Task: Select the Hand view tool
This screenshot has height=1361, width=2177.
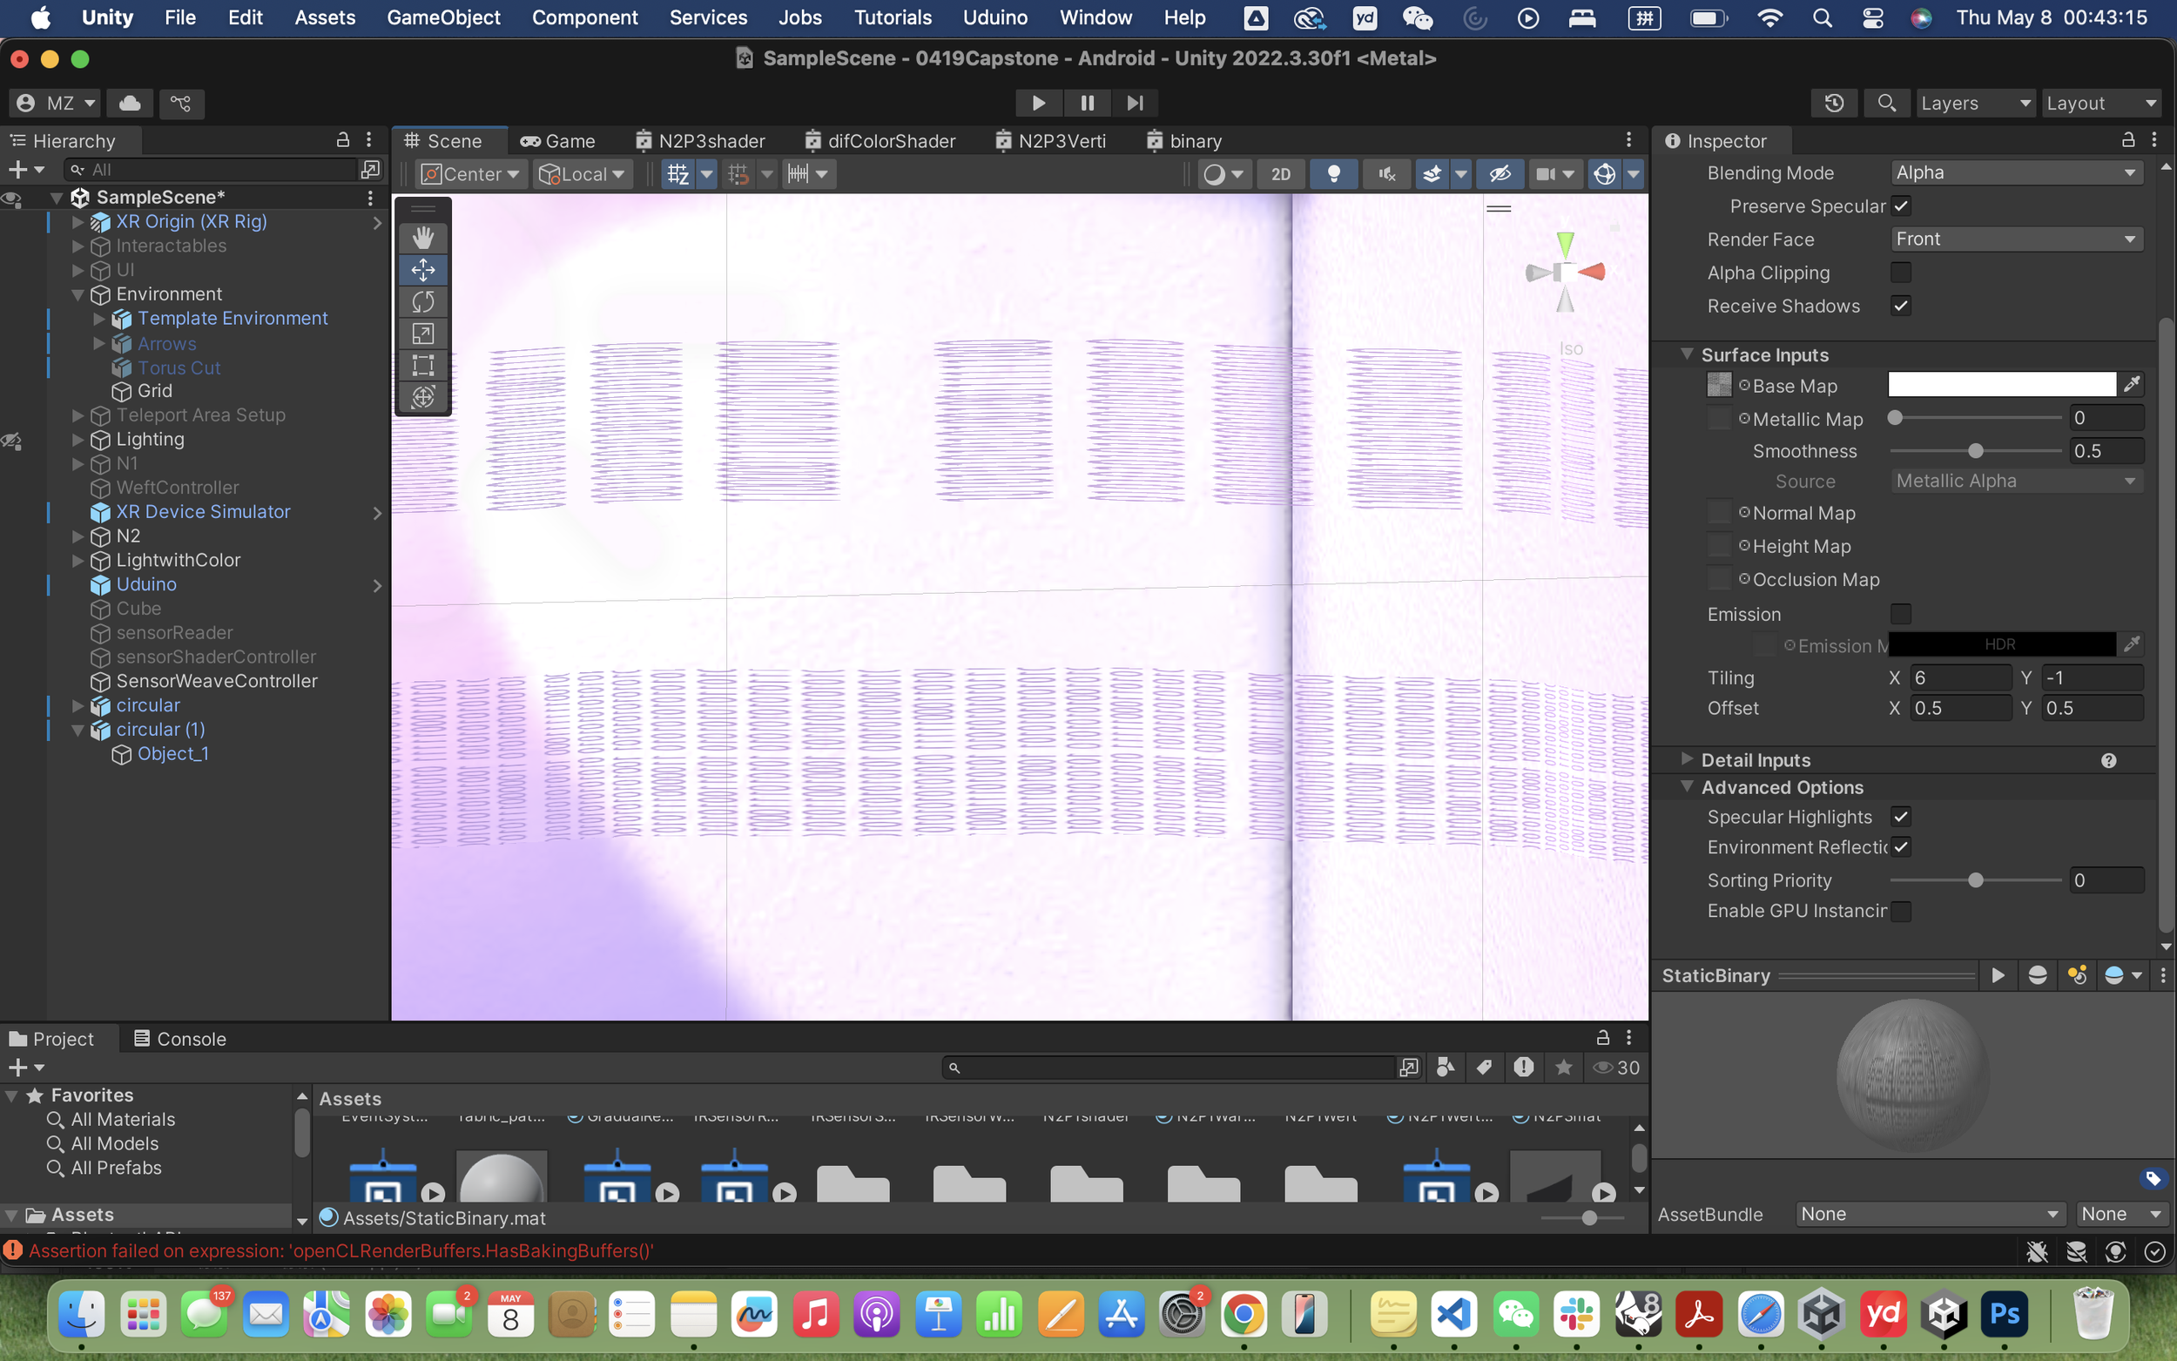Action: tap(423, 238)
